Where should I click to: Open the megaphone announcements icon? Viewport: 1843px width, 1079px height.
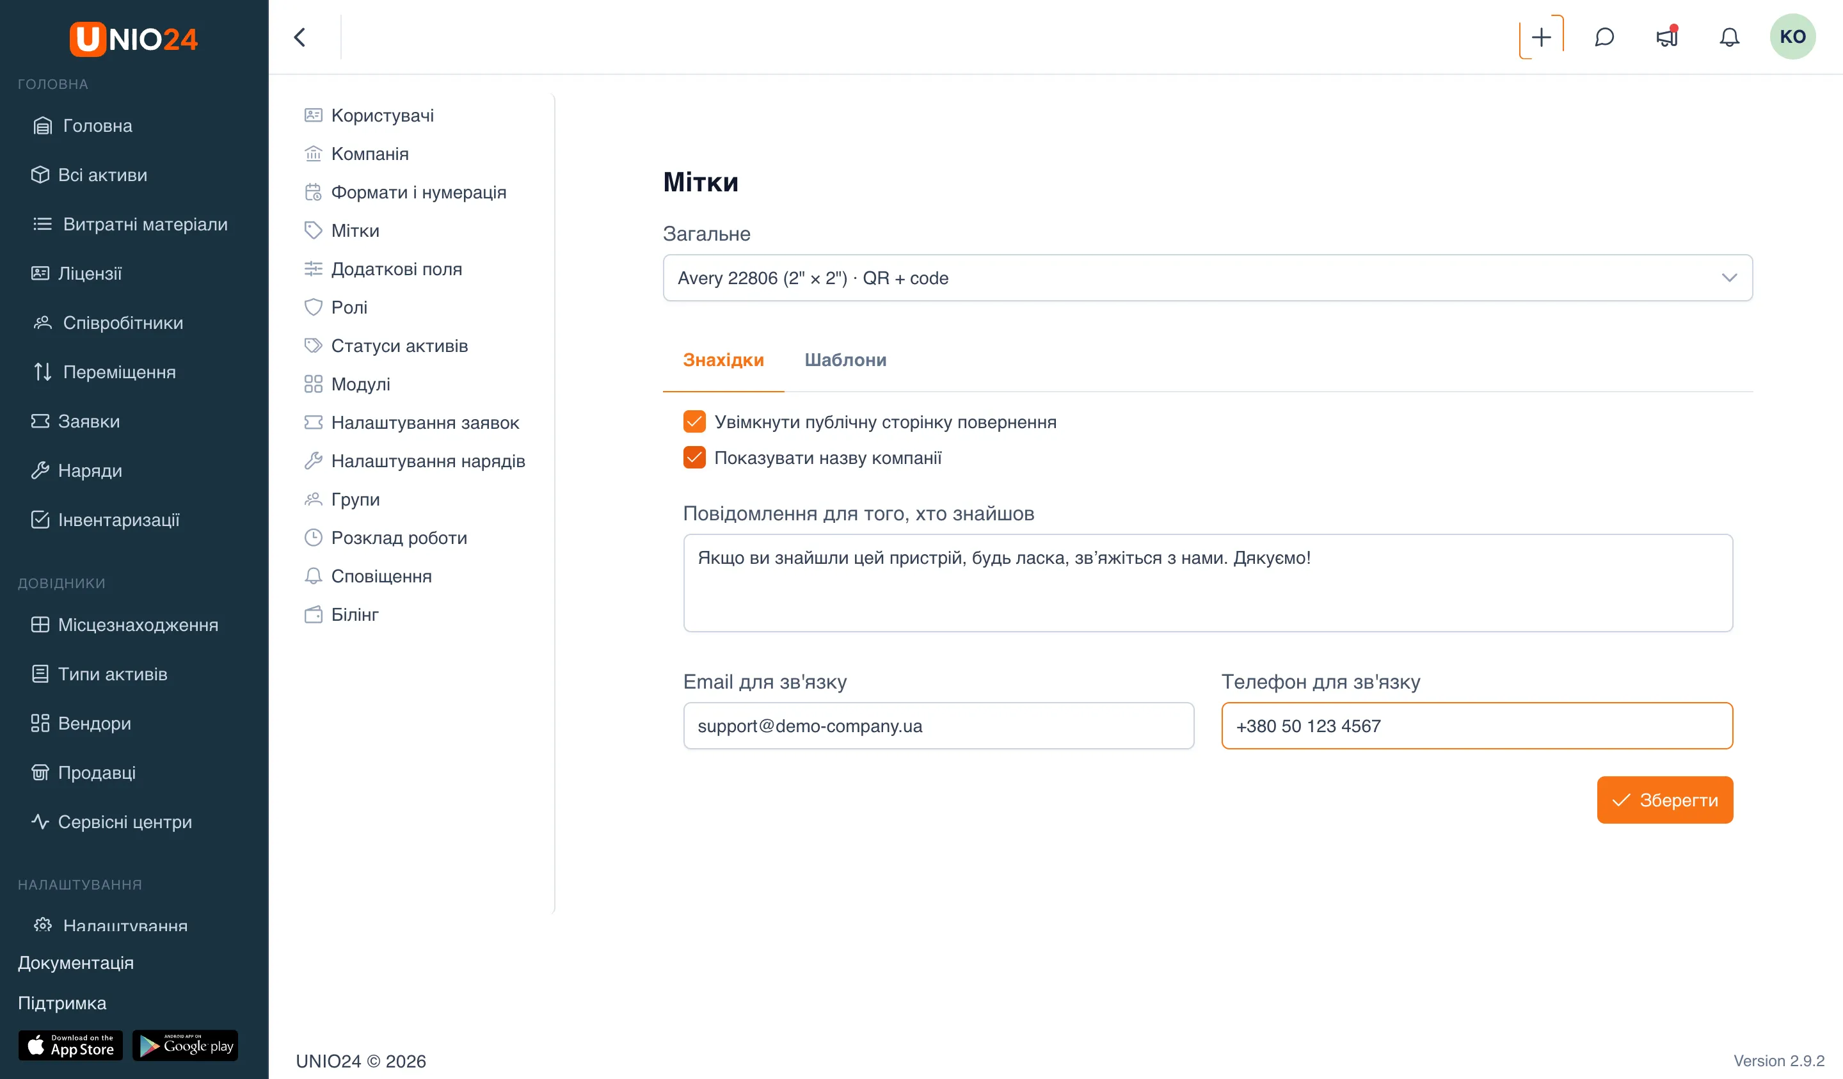[x=1667, y=36]
